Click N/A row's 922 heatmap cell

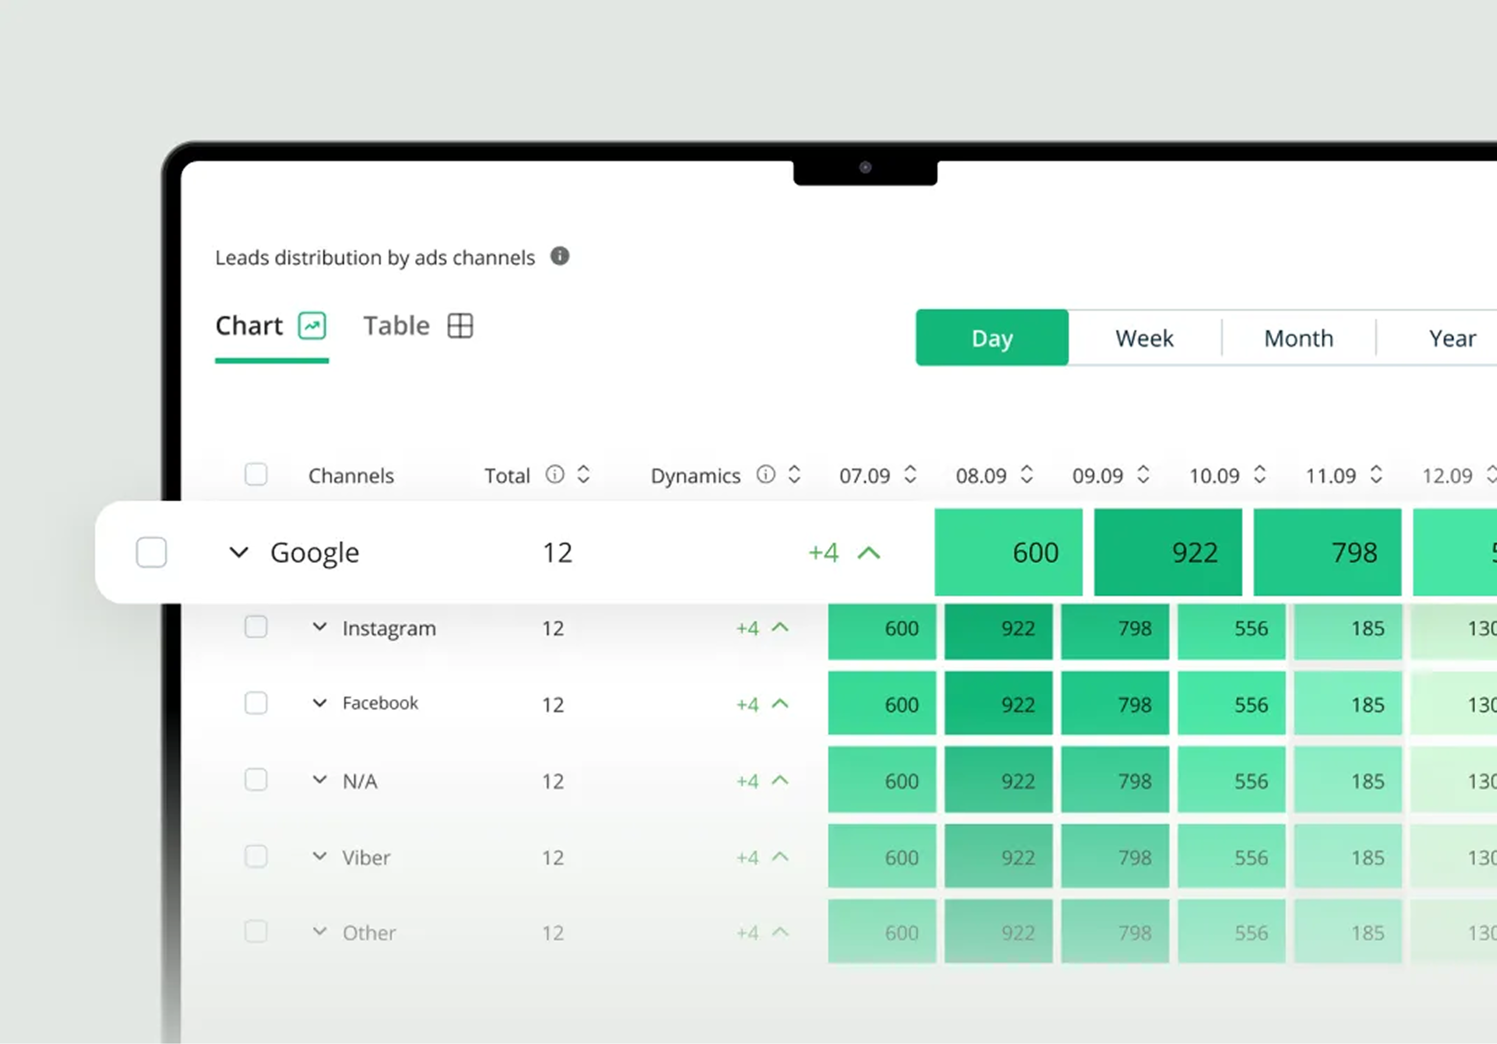coord(998,780)
